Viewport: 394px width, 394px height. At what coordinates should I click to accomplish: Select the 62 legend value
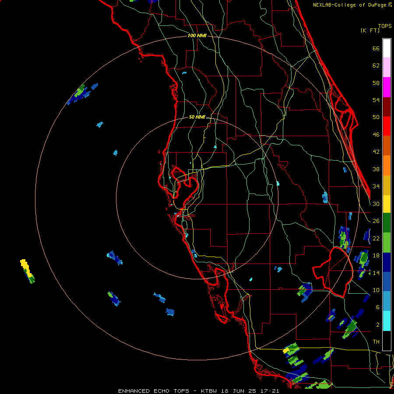click(x=376, y=66)
